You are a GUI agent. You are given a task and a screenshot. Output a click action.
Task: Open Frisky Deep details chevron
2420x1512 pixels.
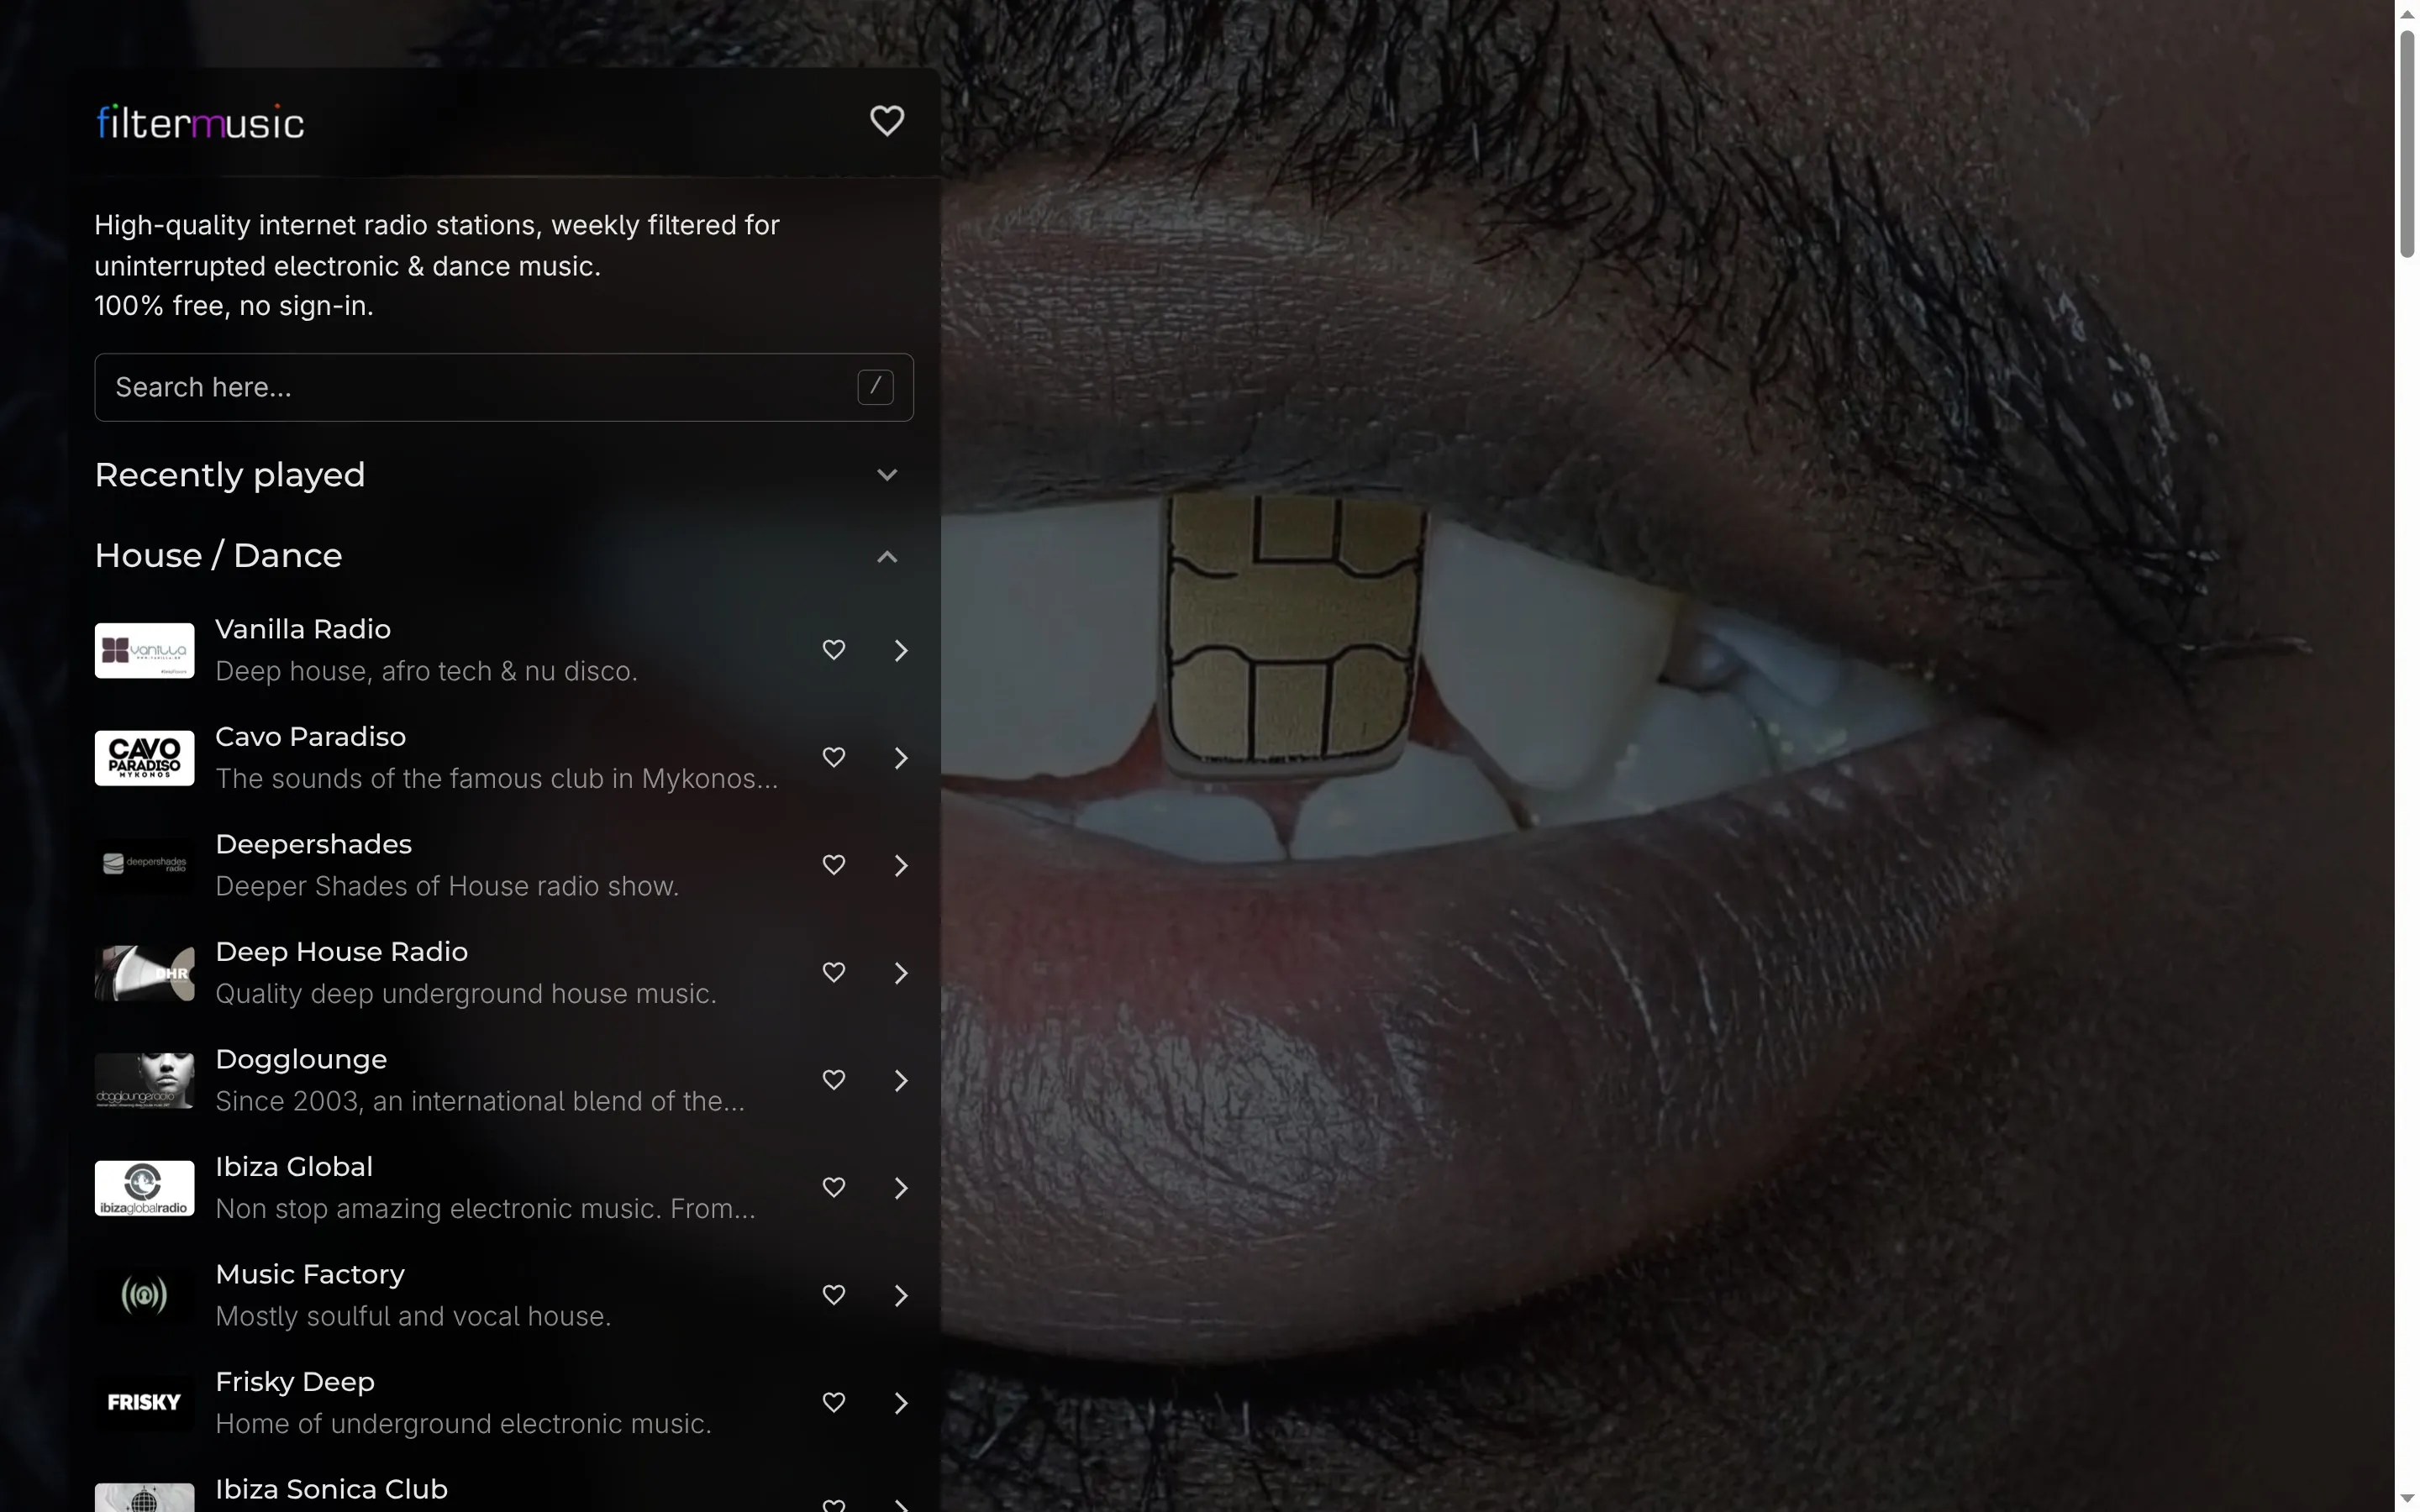pyautogui.click(x=900, y=1403)
